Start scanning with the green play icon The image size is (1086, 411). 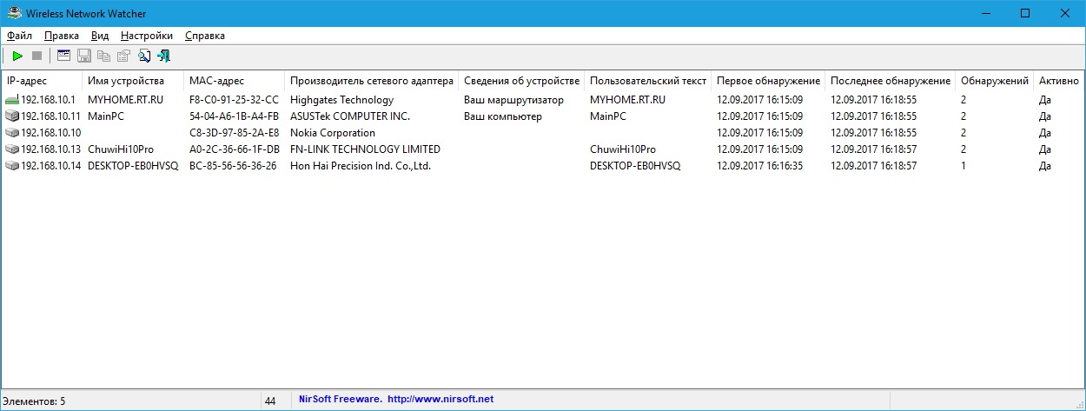(17, 56)
